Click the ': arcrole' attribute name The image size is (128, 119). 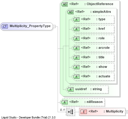(x=103, y=48)
